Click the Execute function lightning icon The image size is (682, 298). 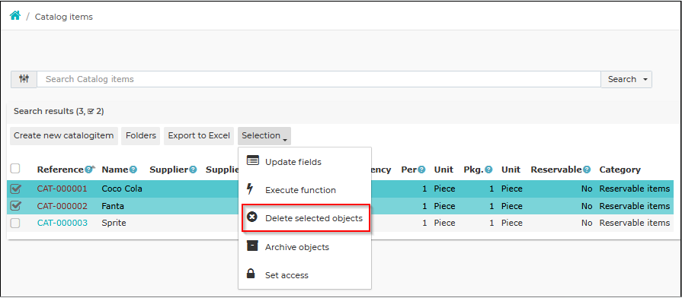point(250,189)
